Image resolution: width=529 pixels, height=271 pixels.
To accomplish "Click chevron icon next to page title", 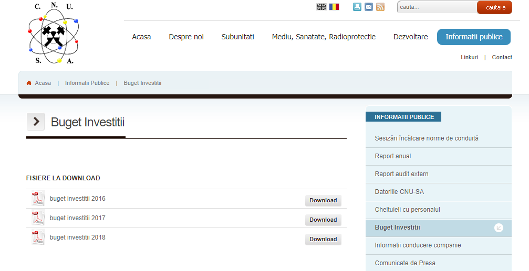I will pyautogui.click(x=36, y=122).
